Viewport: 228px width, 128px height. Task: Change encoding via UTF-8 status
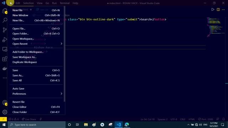pos(174,119)
